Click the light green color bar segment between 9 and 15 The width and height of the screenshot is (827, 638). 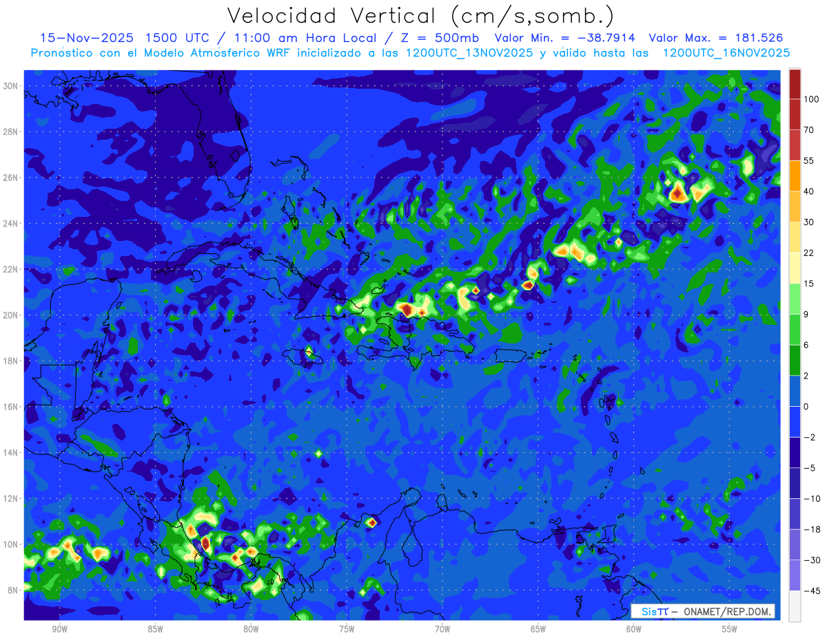[795, 299]
